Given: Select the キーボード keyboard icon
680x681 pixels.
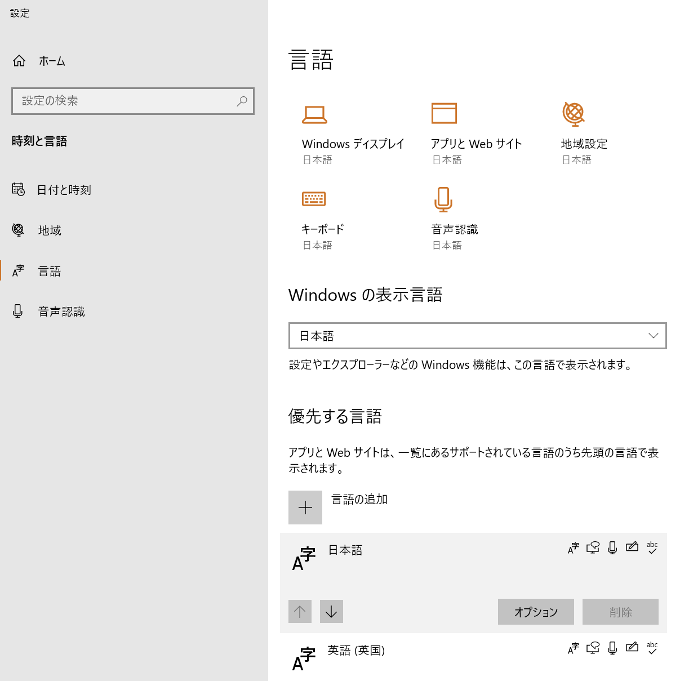Looking at the screenshot, I should tap(314, 199).
